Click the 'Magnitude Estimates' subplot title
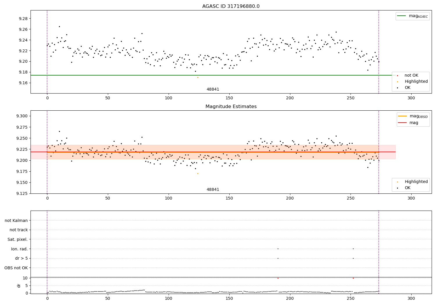The image size is (436, 305). click(x=231, y=107)
